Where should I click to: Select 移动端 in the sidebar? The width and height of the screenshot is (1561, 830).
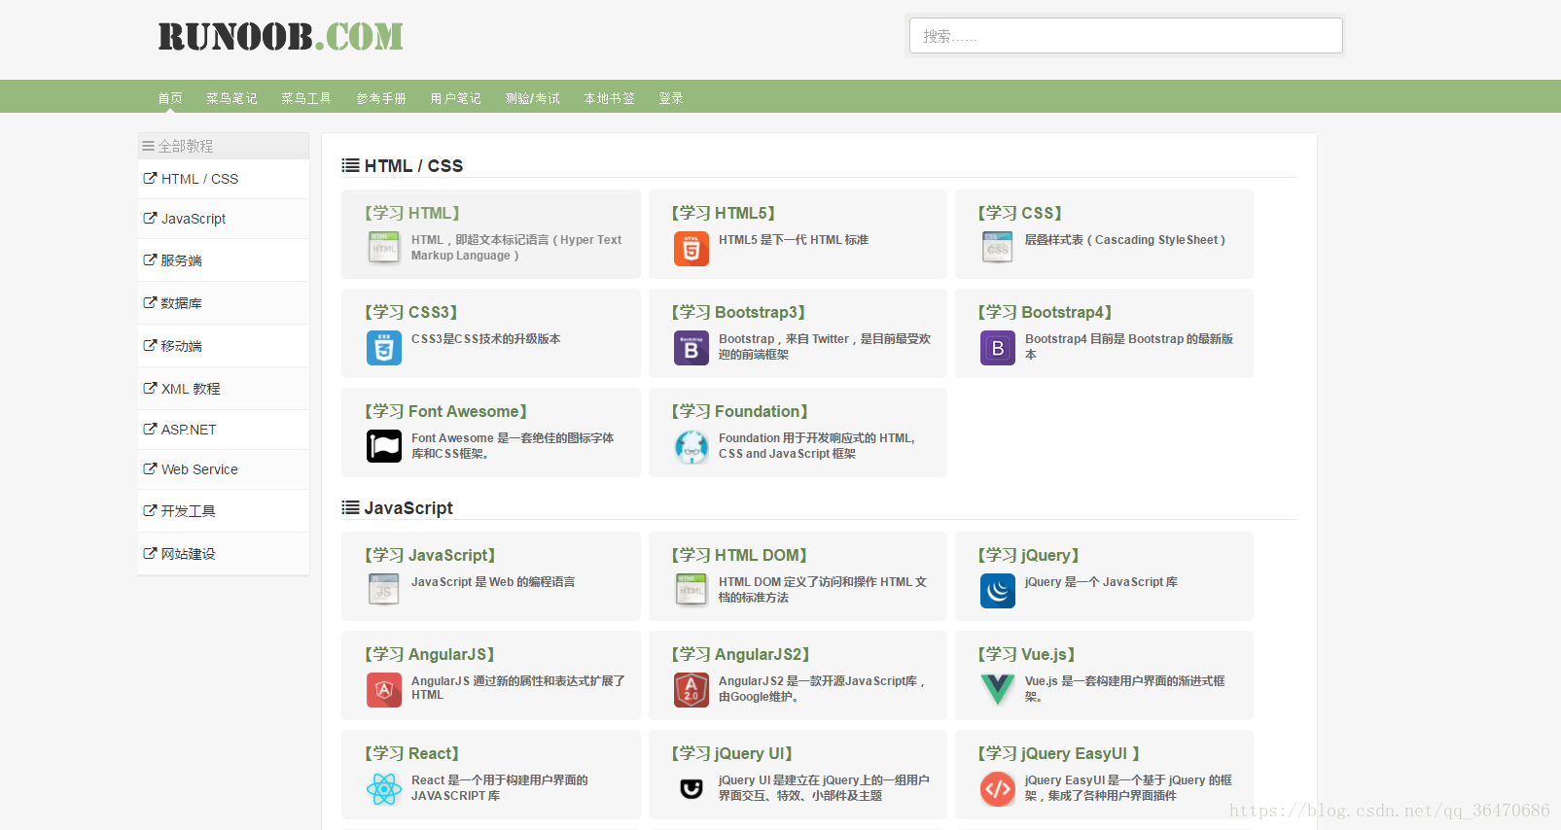pyautogui.click(x=224, y=346)
